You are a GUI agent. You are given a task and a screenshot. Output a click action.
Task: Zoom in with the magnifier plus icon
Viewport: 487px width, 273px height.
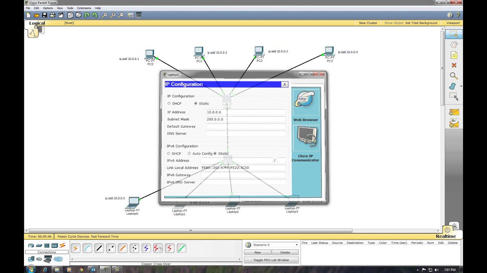click(104, 15)
